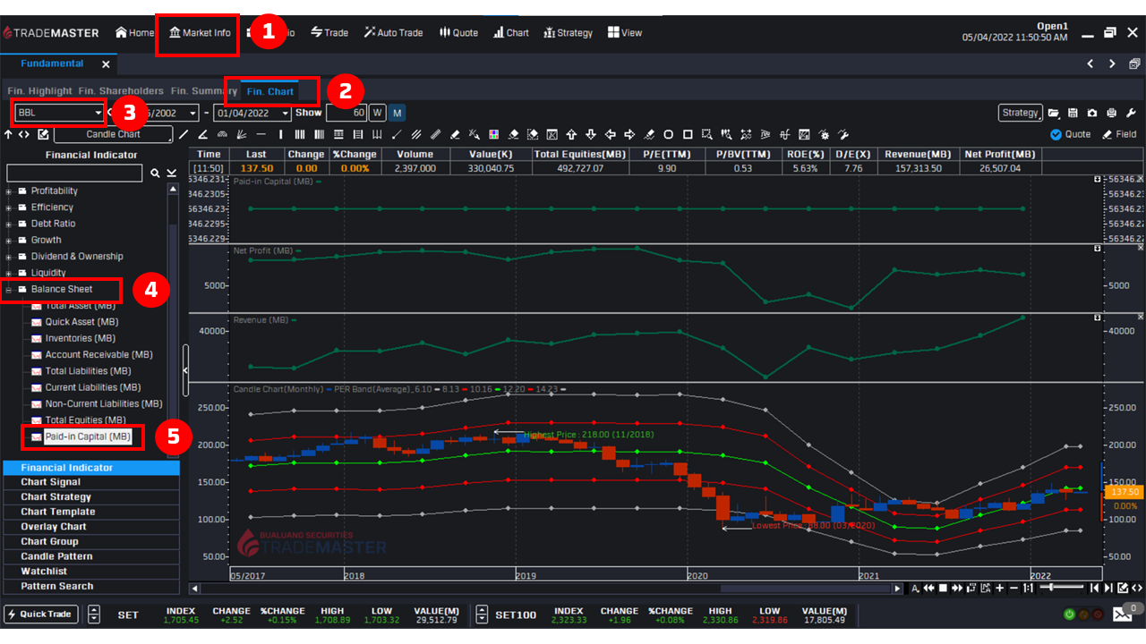Image resolution: width=1146 pixels, height=644 pixels.
Task: Select the right arrow marker tool
Action: coord(629,135)
